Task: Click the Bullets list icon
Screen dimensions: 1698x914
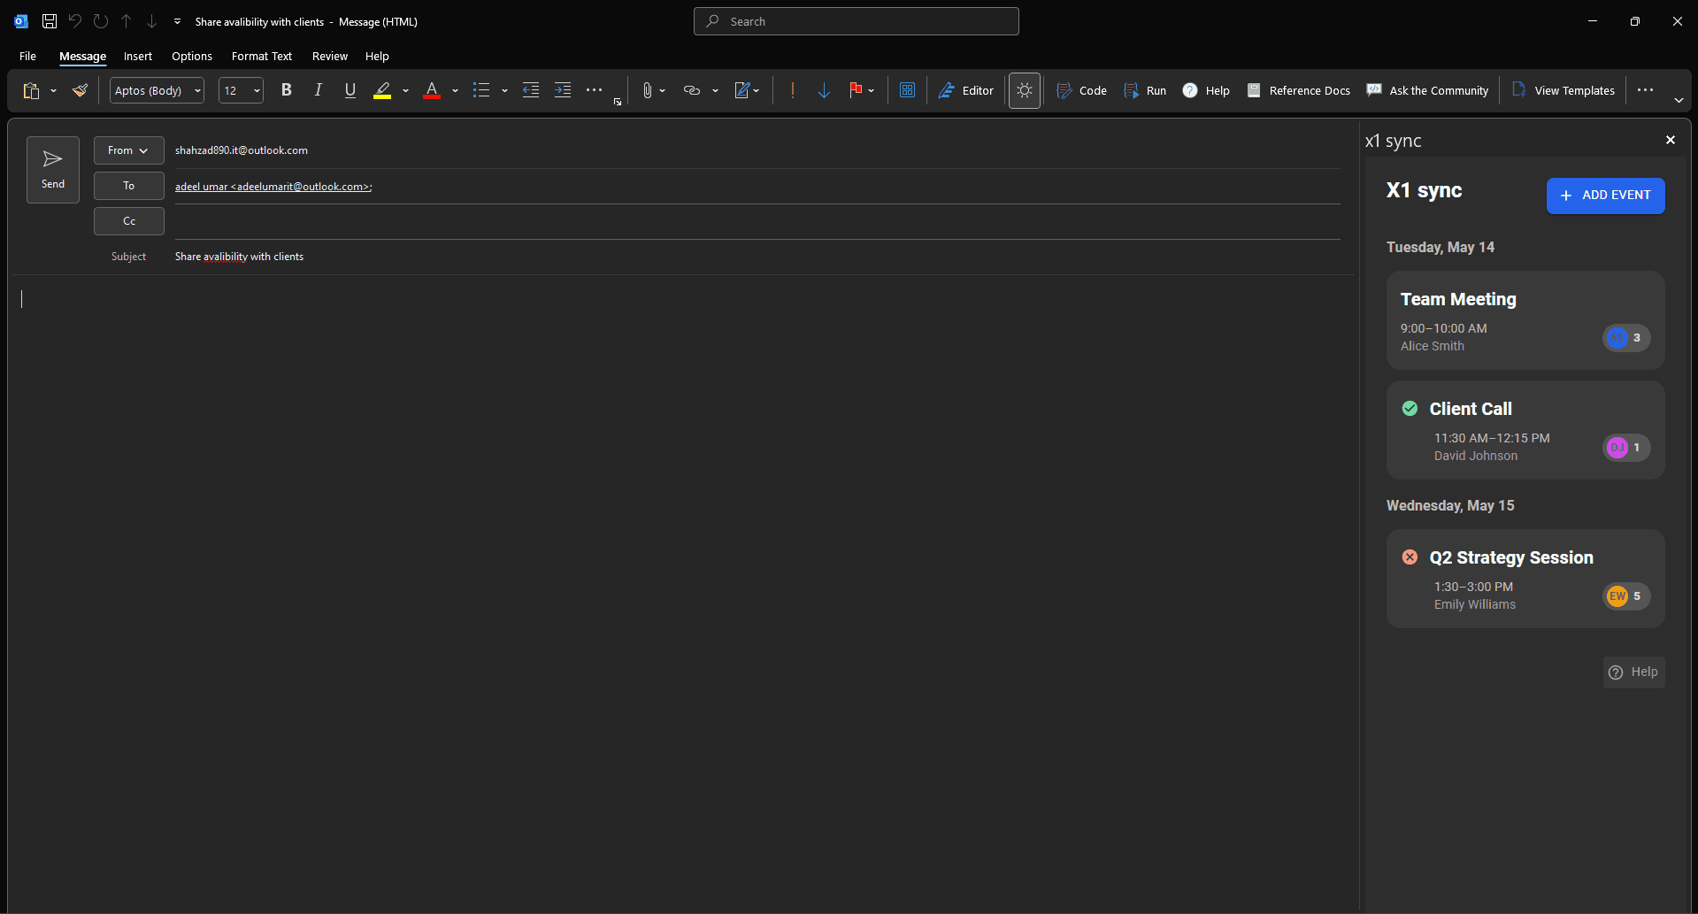Action: (x=481, y=90)
